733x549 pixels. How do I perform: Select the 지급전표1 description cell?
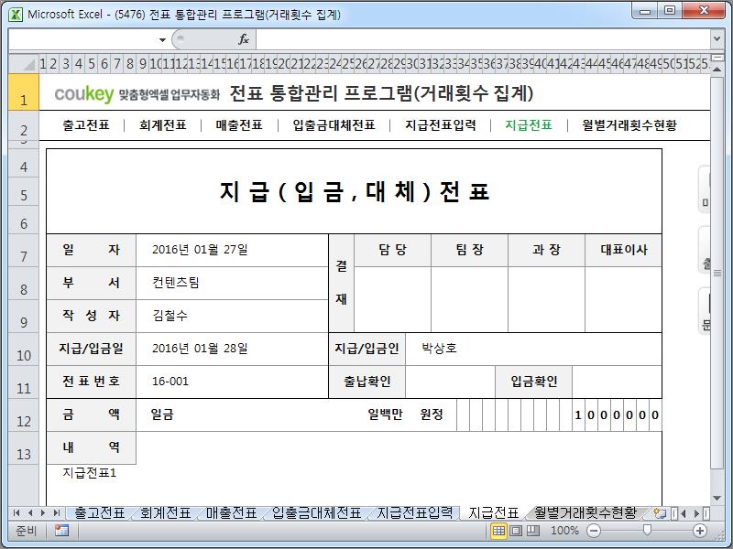point(89,473)
